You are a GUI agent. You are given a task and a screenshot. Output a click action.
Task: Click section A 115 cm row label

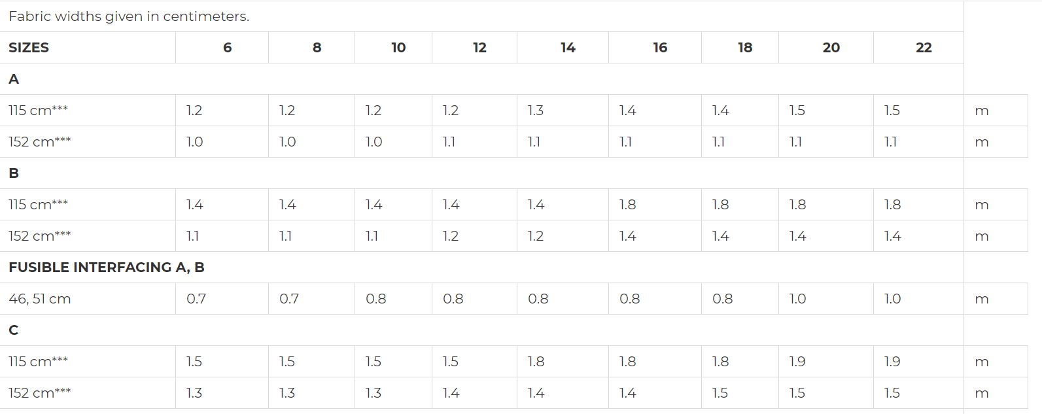[x=88, y=111]
